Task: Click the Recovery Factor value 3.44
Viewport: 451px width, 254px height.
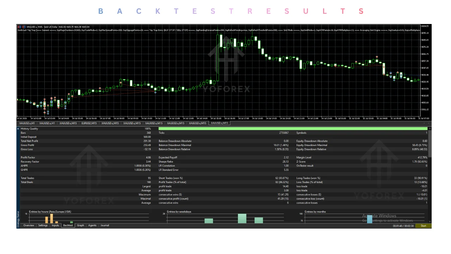Action: 148,162
